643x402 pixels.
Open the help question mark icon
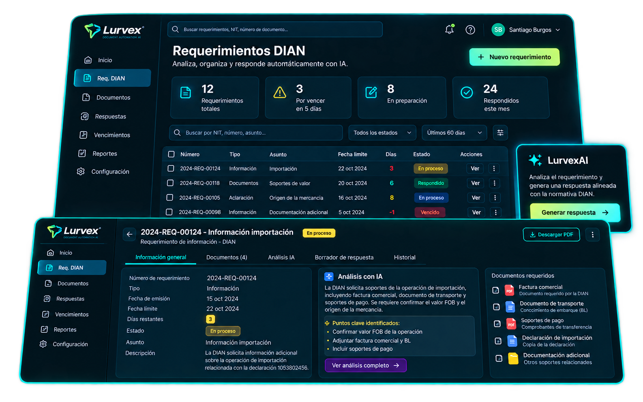[x=470, y=30]
